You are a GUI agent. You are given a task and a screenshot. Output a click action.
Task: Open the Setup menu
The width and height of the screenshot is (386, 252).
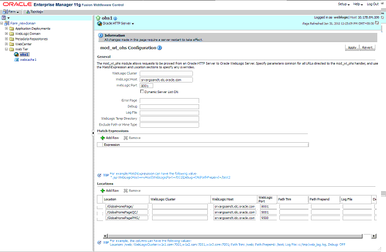(344, 4)
